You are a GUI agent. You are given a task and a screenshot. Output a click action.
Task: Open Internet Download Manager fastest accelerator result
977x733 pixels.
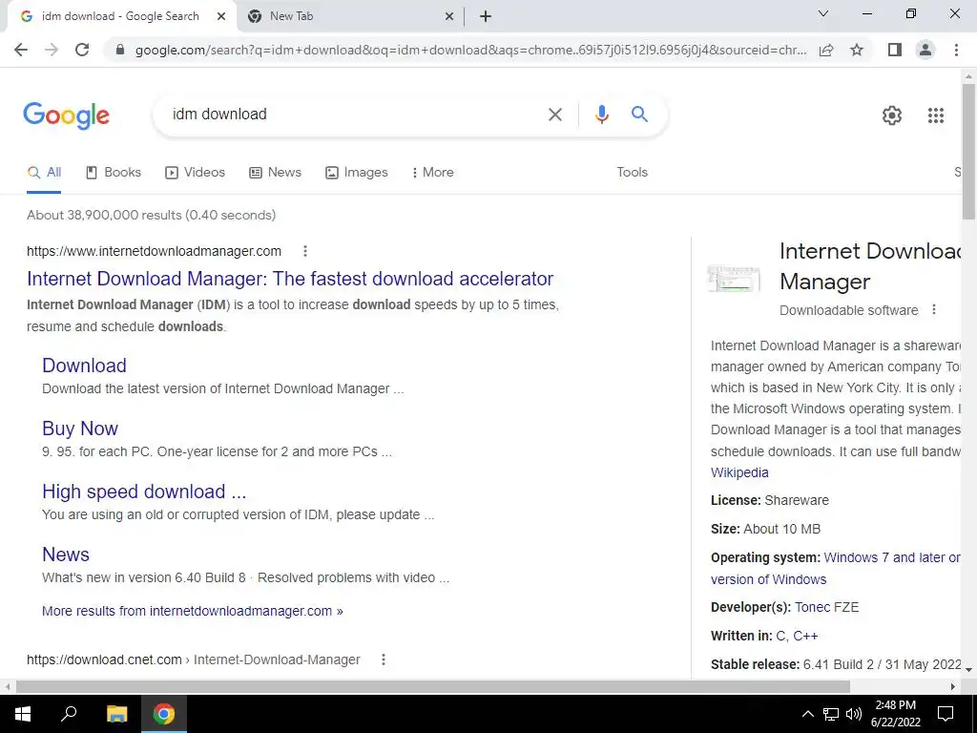pos(290,279)
